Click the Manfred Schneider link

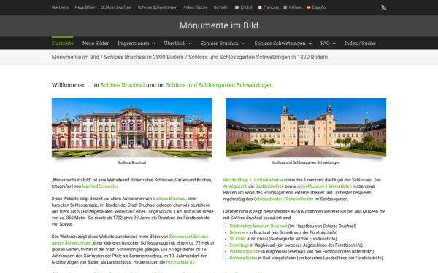pyautogui.click(x=100, y=186)
